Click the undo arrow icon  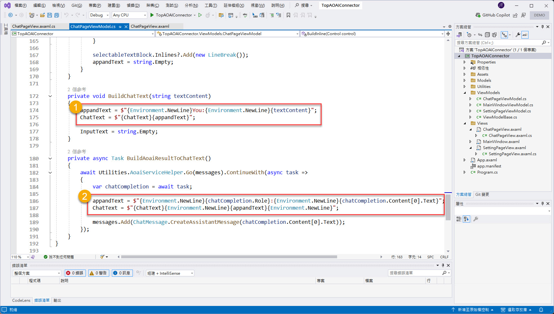pos(66,15)
